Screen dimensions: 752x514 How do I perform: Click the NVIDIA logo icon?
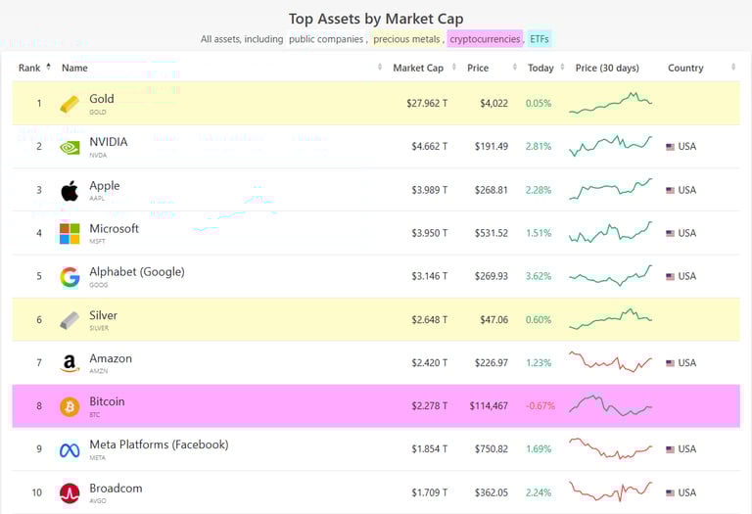point(70,147)
